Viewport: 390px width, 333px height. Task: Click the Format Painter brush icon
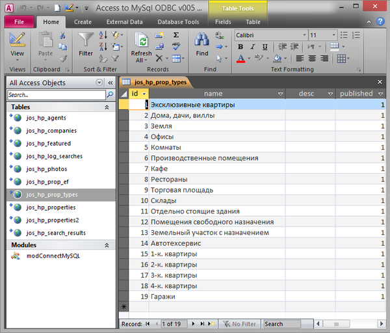tap(63, 59)
